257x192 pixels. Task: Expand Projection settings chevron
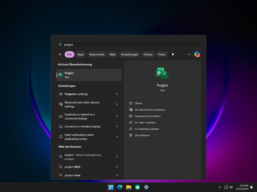(x=117, y=94)
